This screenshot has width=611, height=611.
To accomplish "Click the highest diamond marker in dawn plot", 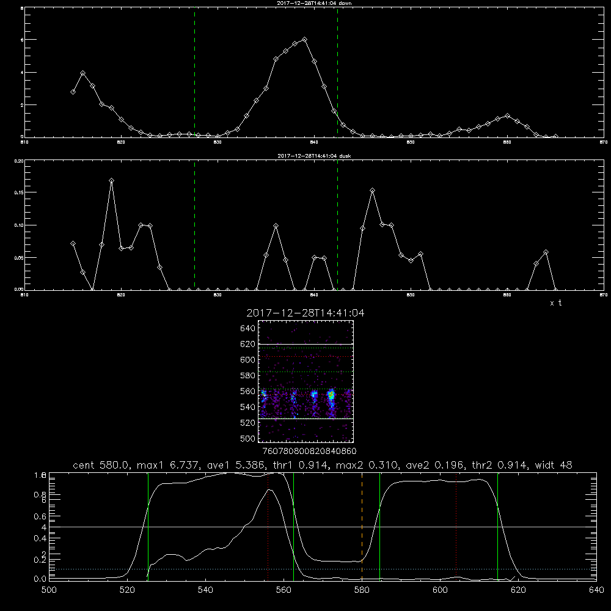I will tap(305, 39).
